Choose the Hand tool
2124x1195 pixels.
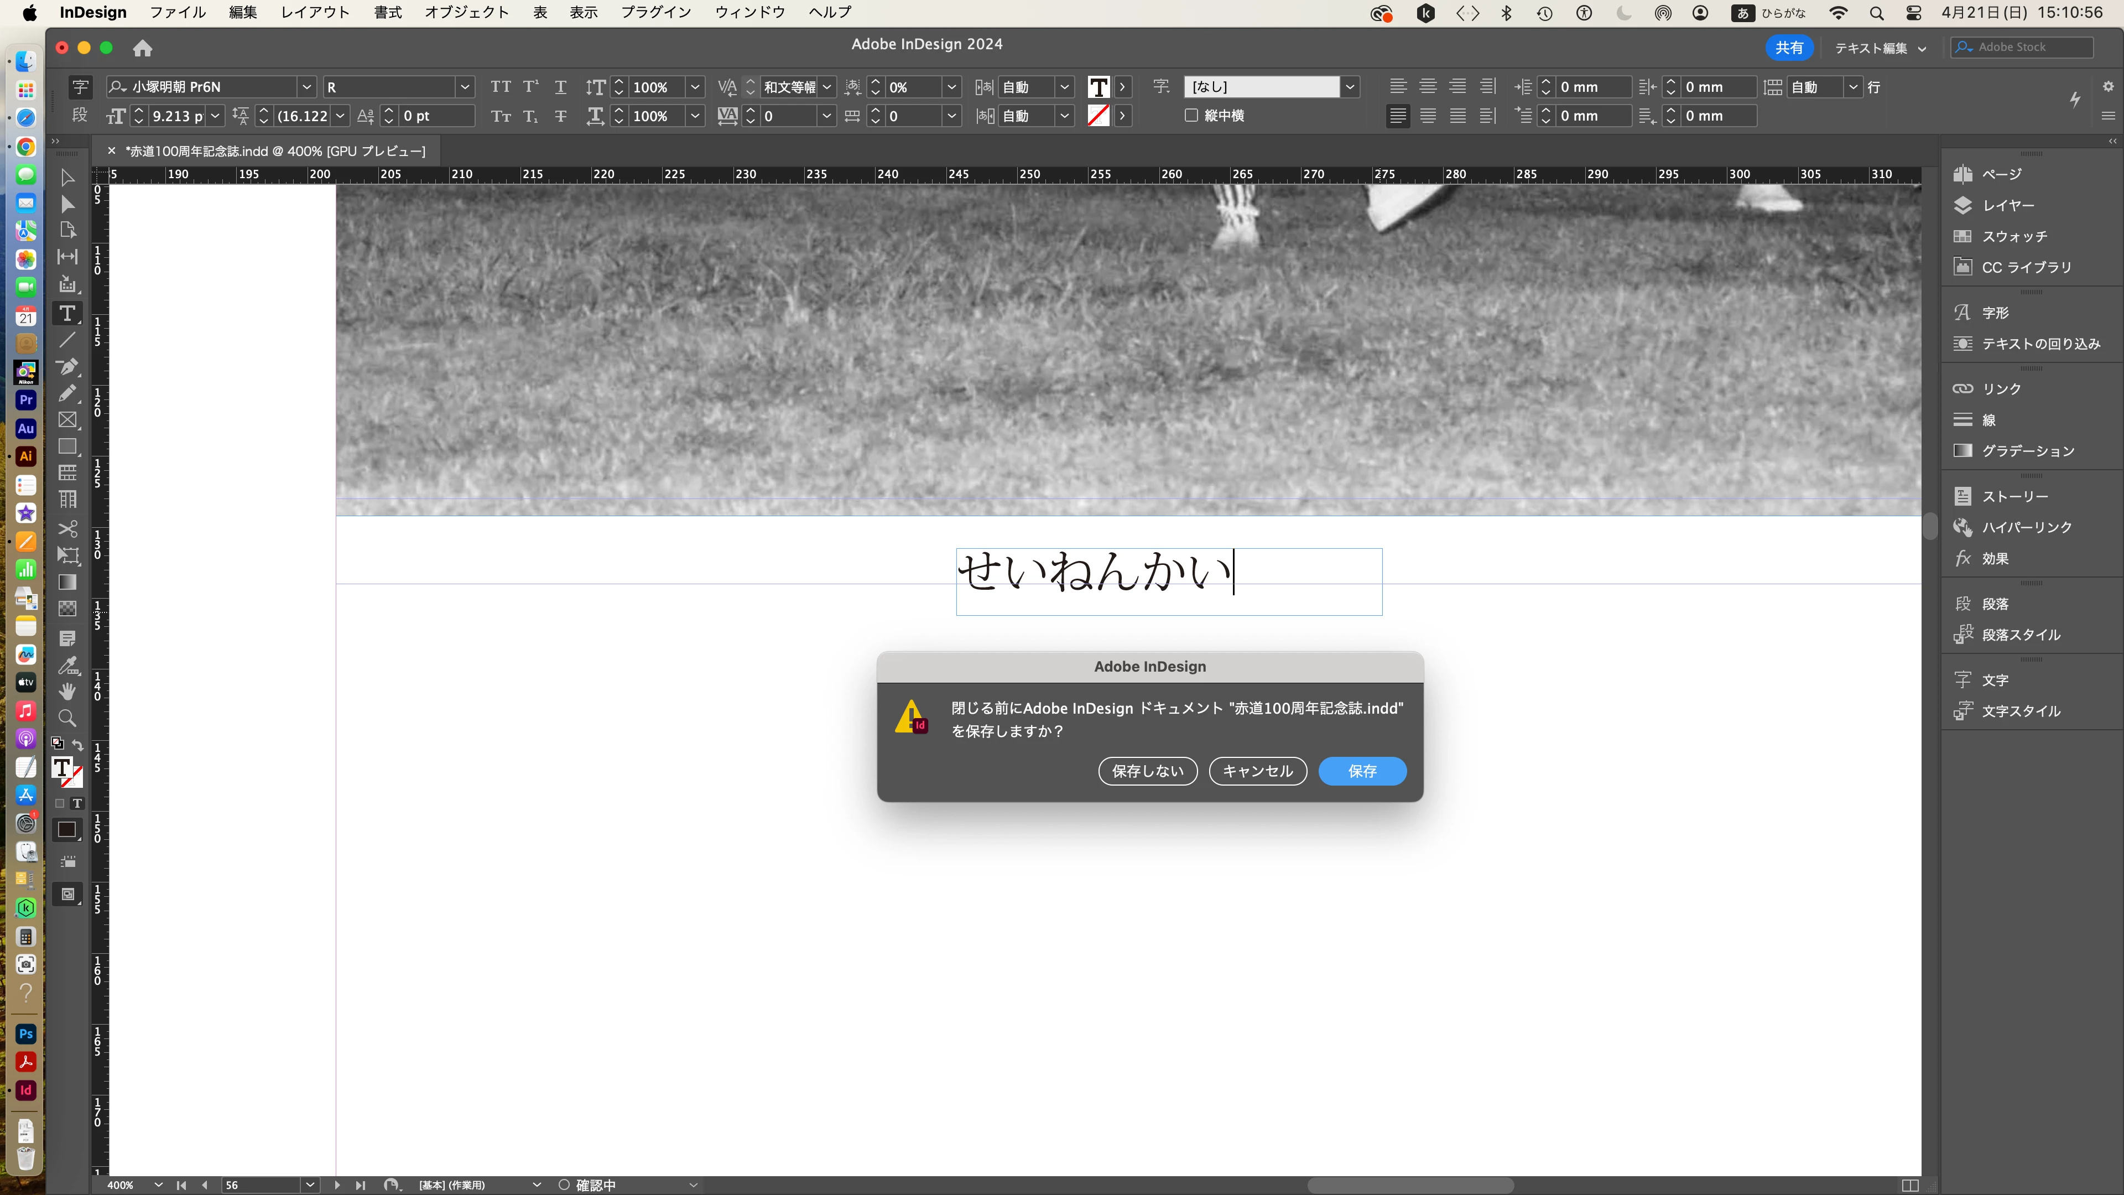point(67,691)
